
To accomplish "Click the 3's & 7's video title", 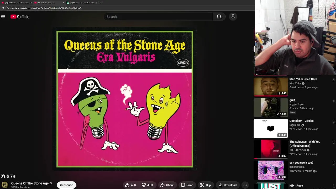I will point(8,176).
